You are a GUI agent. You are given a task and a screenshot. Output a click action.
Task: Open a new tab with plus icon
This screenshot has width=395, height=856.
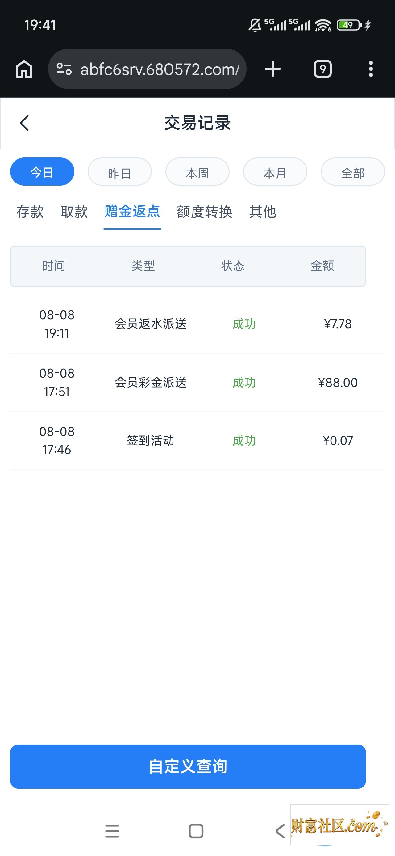[x=273, y=69]
